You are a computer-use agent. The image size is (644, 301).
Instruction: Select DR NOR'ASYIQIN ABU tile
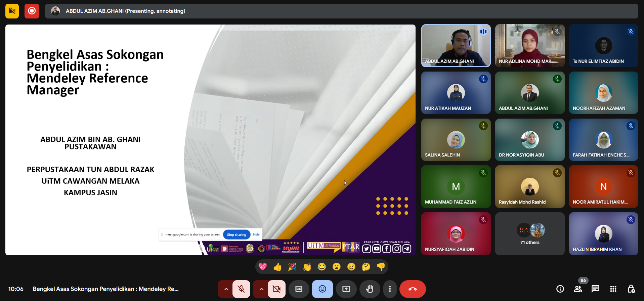[530, 140]
